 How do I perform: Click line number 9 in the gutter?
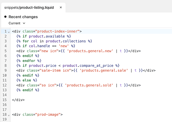(x=5, y=70)
